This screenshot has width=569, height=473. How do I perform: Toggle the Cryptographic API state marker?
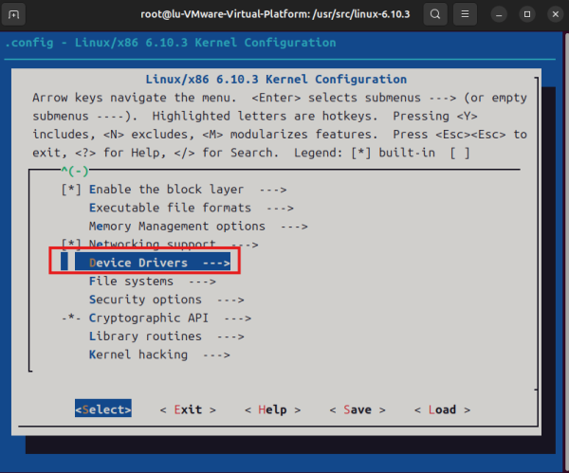point(71,318)
